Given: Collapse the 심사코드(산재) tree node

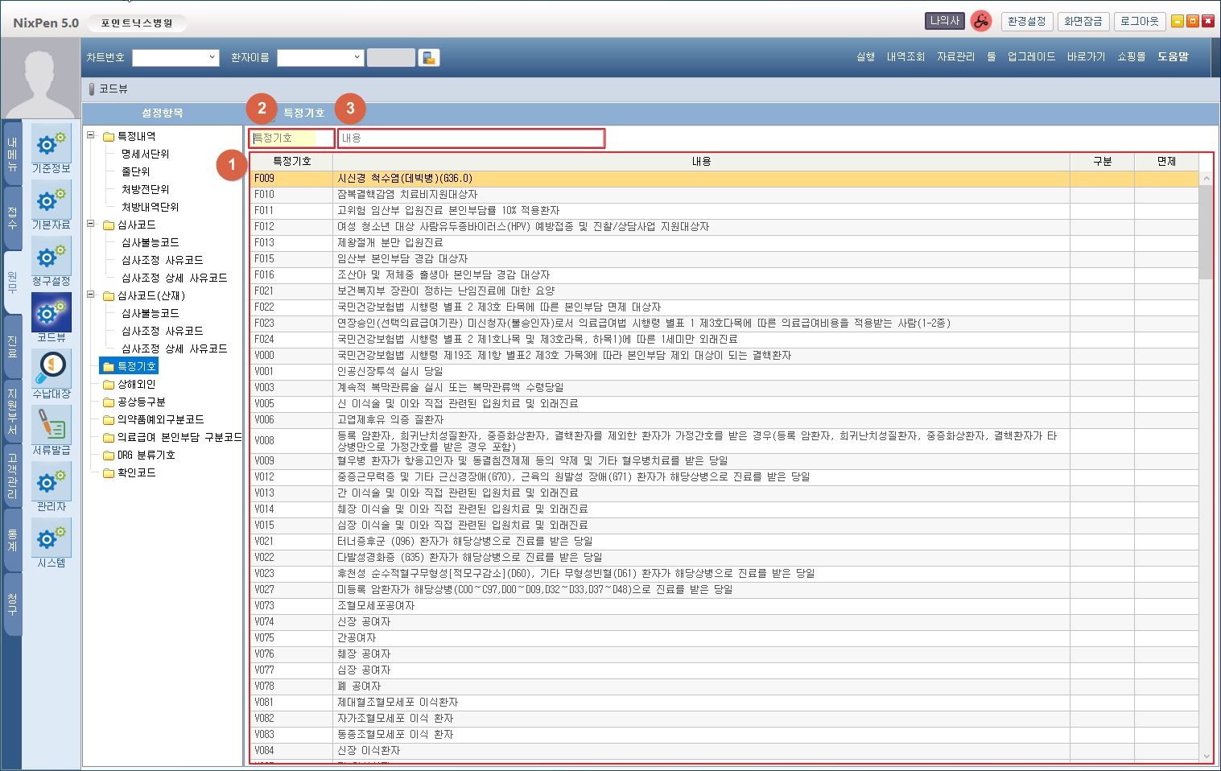Looking at the screenshot, I should 91,295.
